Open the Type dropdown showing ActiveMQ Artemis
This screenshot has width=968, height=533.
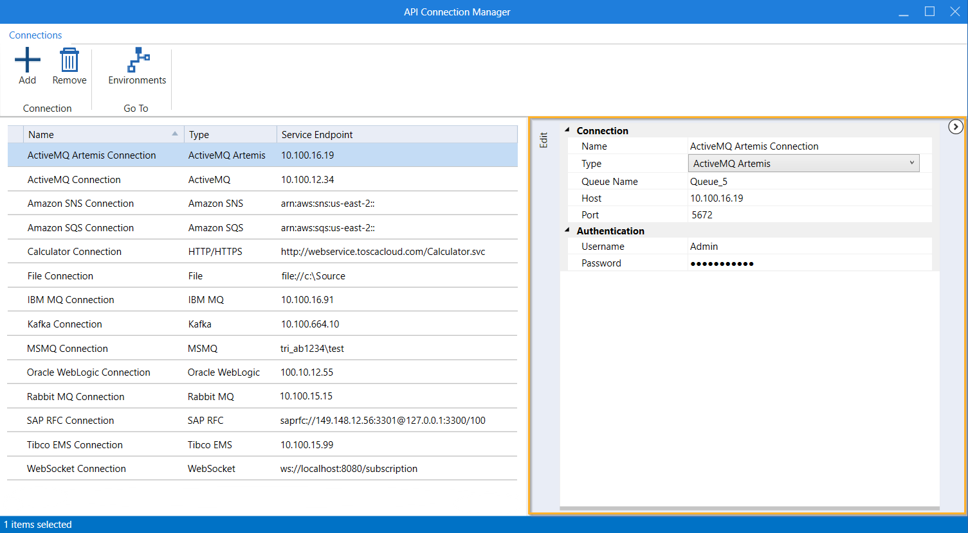(x=803, y=164)
